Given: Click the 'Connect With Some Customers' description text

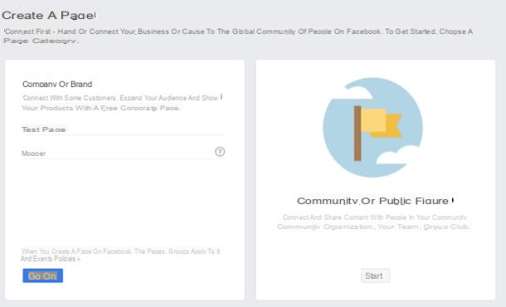Looking at the screenshot, I should click(x=122, y=103).
